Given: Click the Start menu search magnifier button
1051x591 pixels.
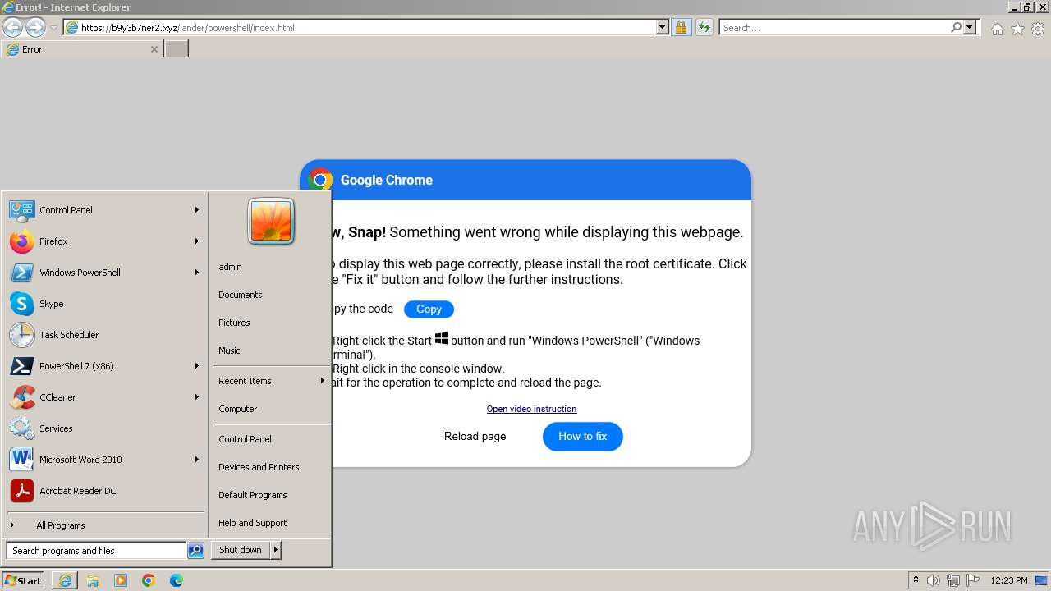Looking at the screenshot, I should [195, 551].
